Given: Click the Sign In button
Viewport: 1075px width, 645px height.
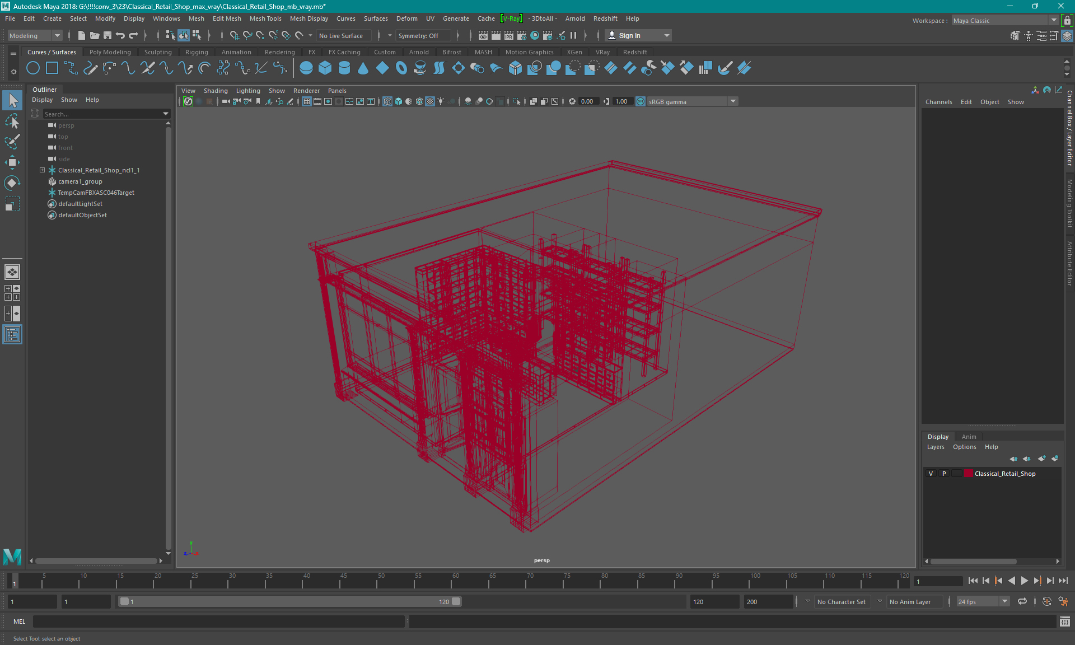Looking at the screenshot, I should point(630,35).
